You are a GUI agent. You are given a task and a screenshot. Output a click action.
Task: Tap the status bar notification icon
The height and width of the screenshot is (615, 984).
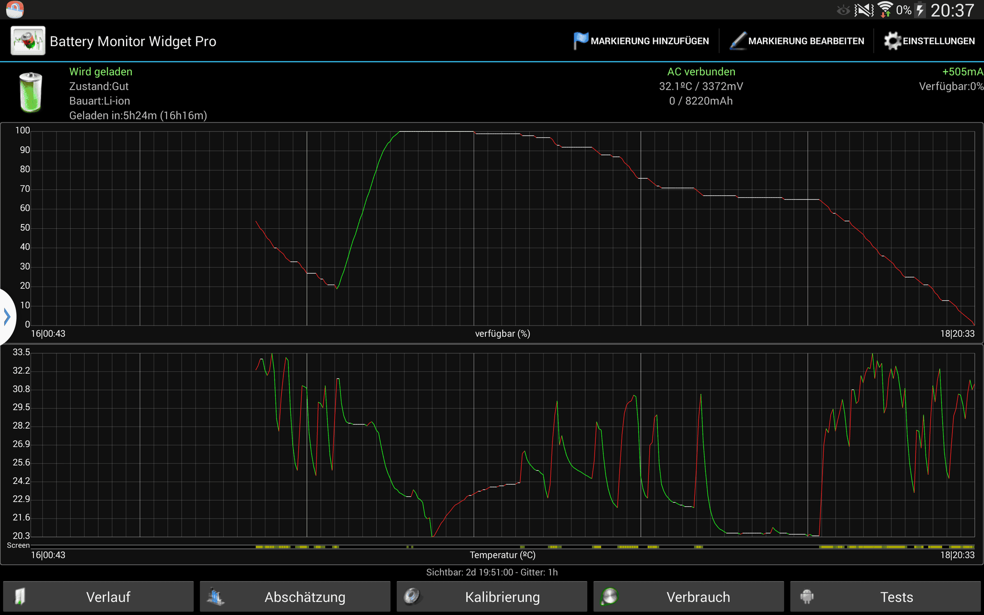(15, 9)
